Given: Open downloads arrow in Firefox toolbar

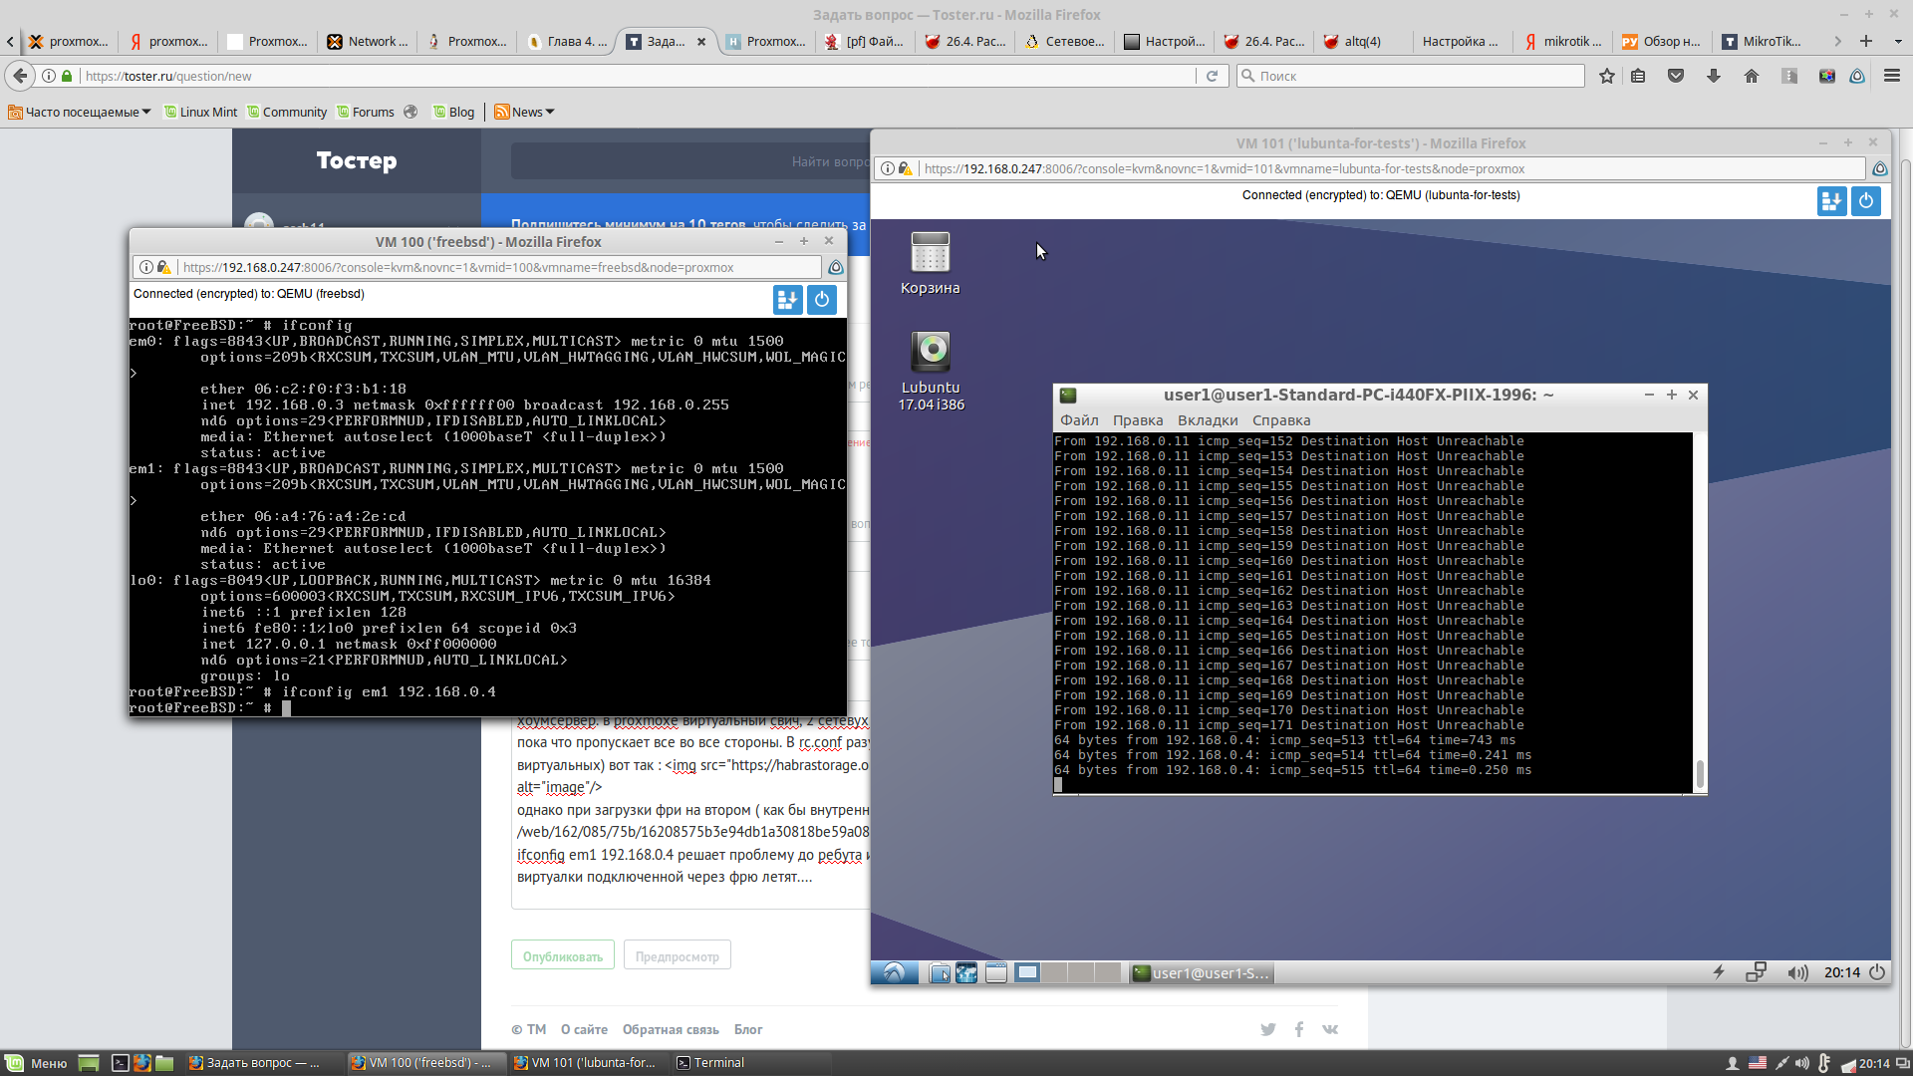Looking at the screenshot, I should click(1714, 76).
